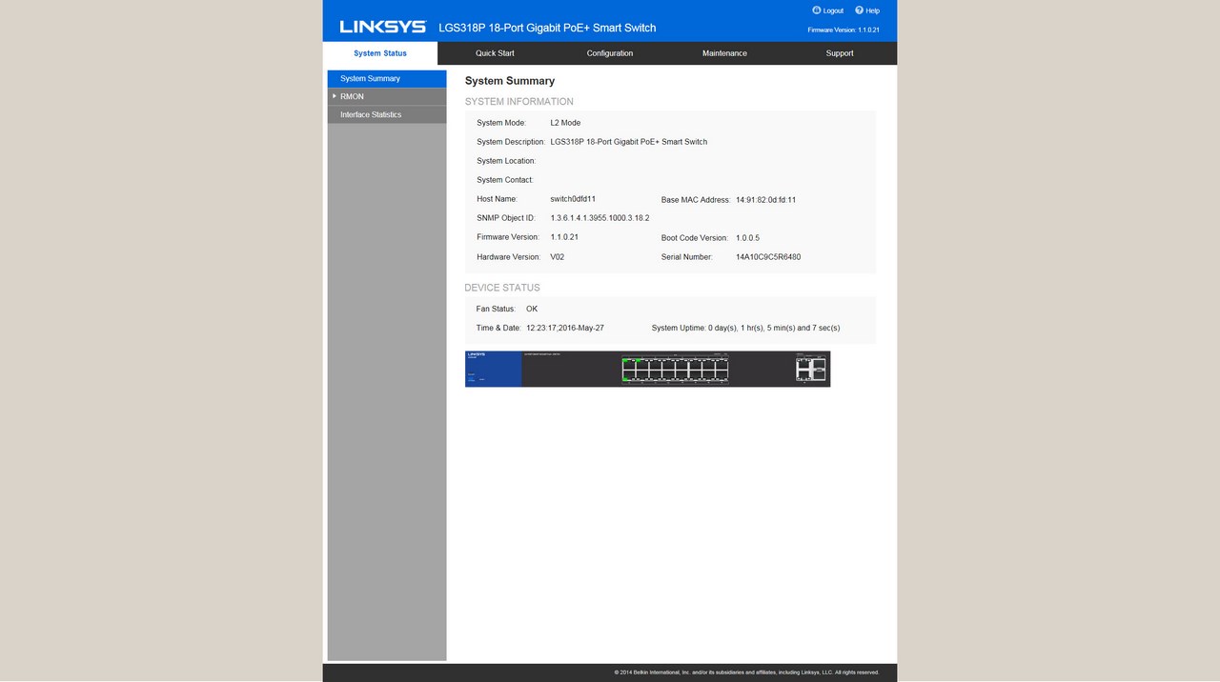Expand the RMON sidebar section arrow
The width and height of the screenshot is (1220, 682).
tap(335, 96)
